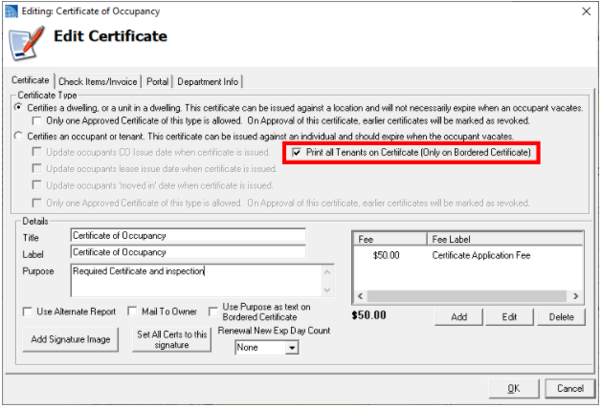Open the Renewal New Exp Day Count dropdown

[292, 348]
